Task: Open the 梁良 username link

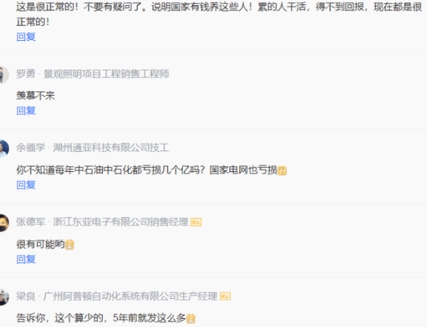Action: pos(26,296)
